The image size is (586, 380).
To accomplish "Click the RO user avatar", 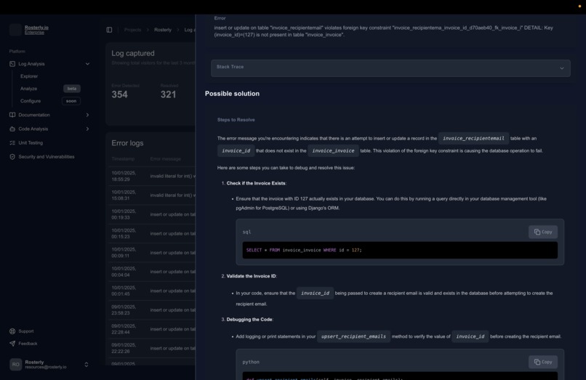I will pos(16,364).
